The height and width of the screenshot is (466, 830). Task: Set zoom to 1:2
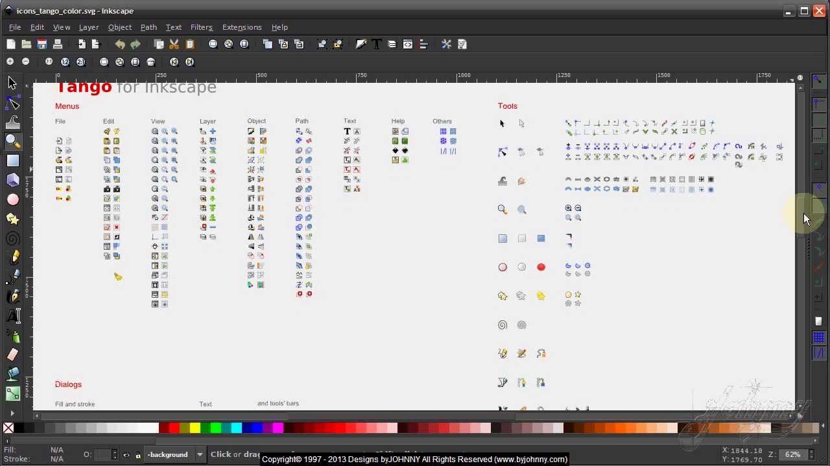[65, 61]
